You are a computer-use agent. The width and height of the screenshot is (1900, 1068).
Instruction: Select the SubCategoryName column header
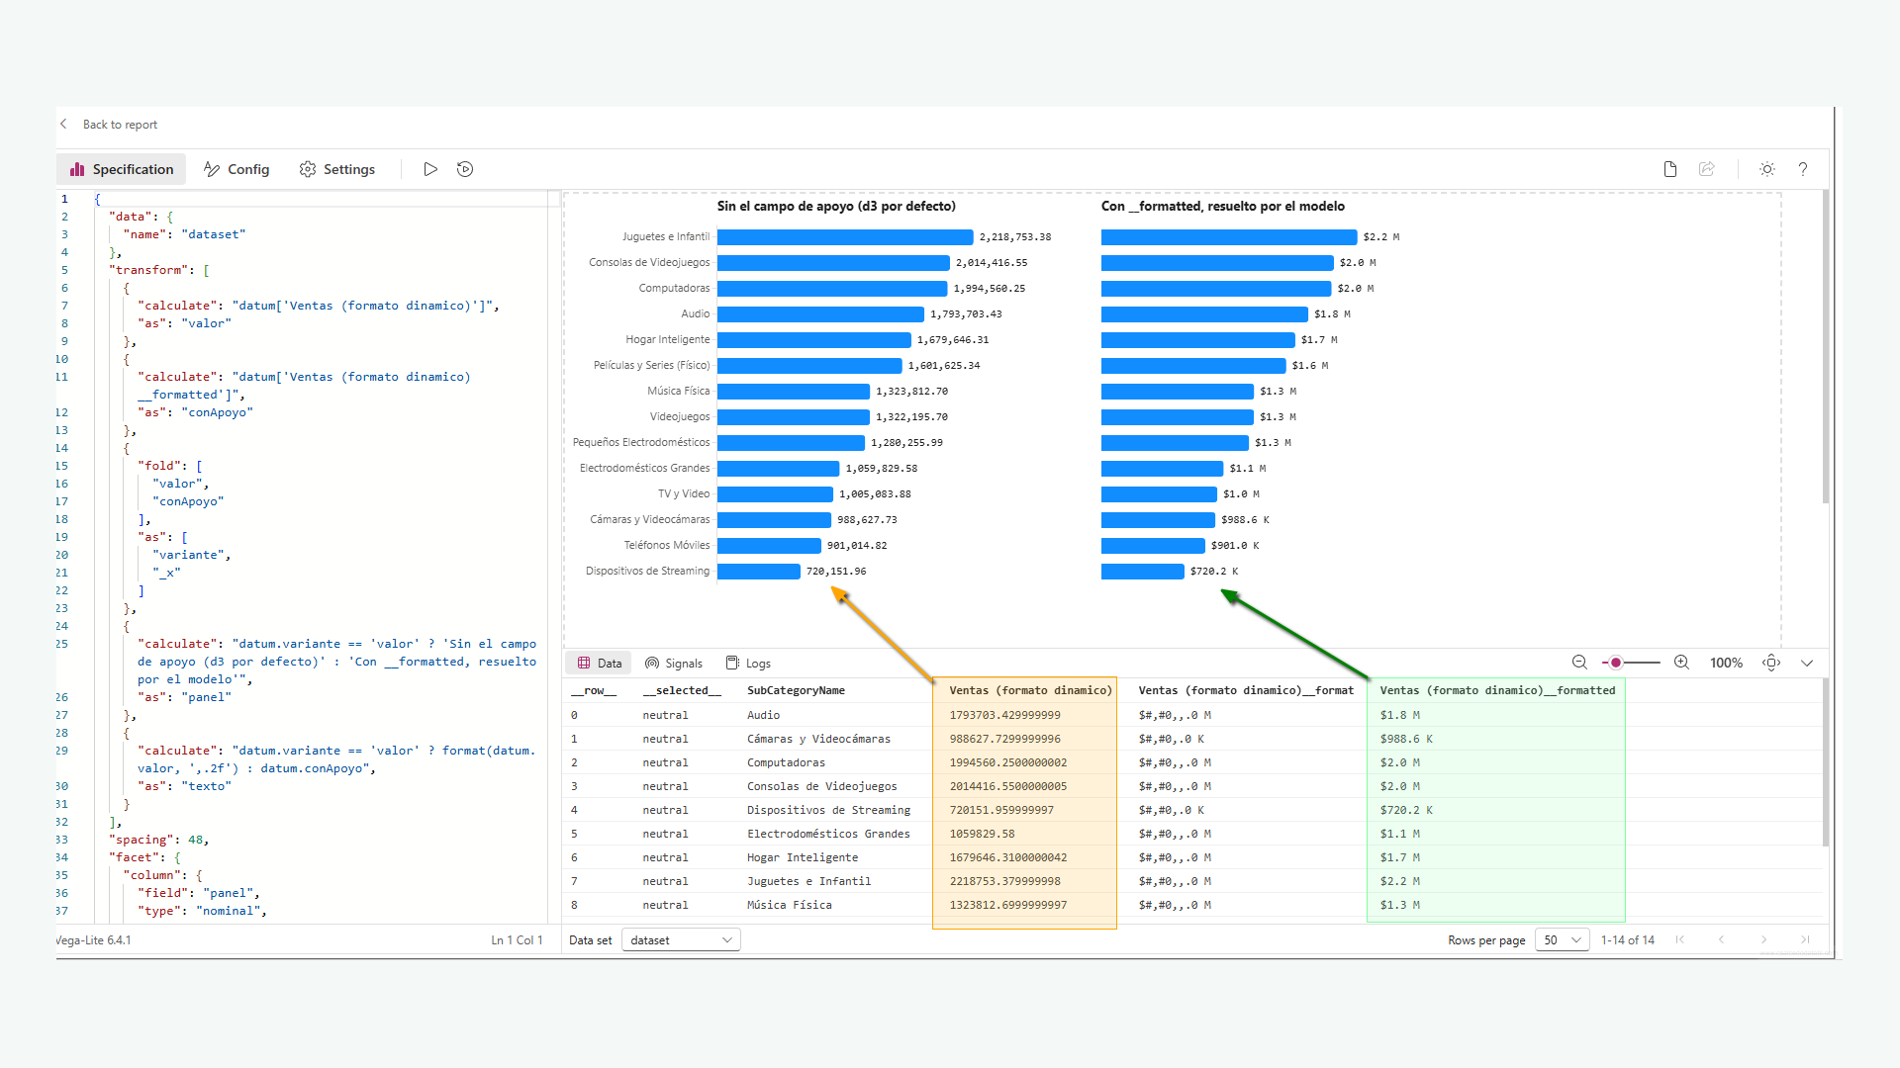pos(796,690)
